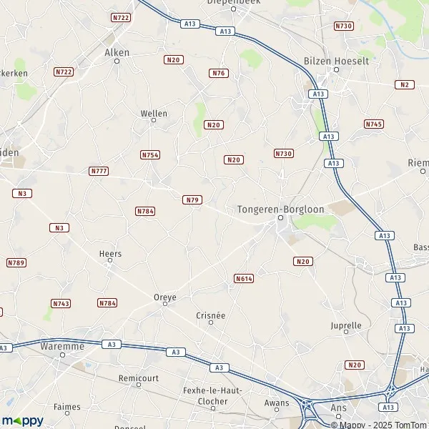Select the N743 road badge
The image size is (429, 429).
click(61, 304)
